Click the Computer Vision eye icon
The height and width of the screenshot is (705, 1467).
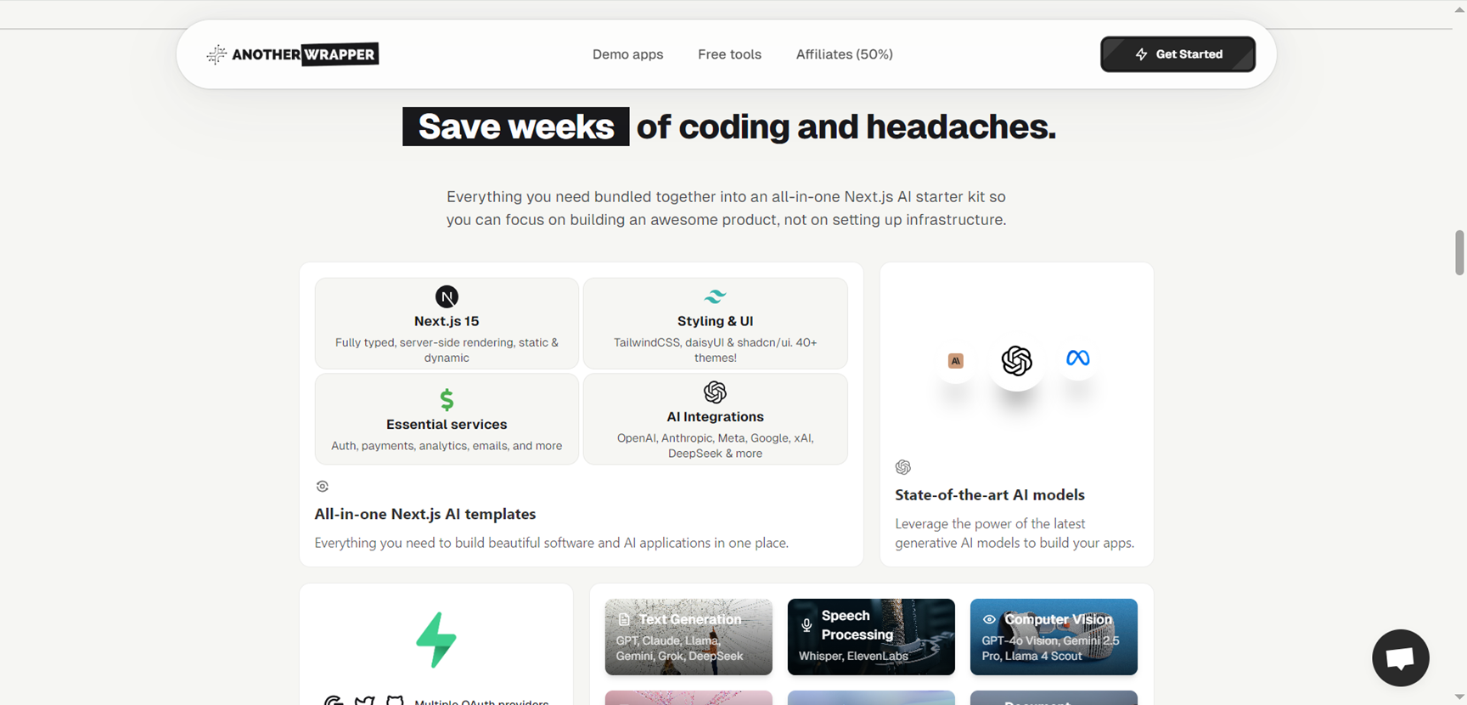click(989, 620)
